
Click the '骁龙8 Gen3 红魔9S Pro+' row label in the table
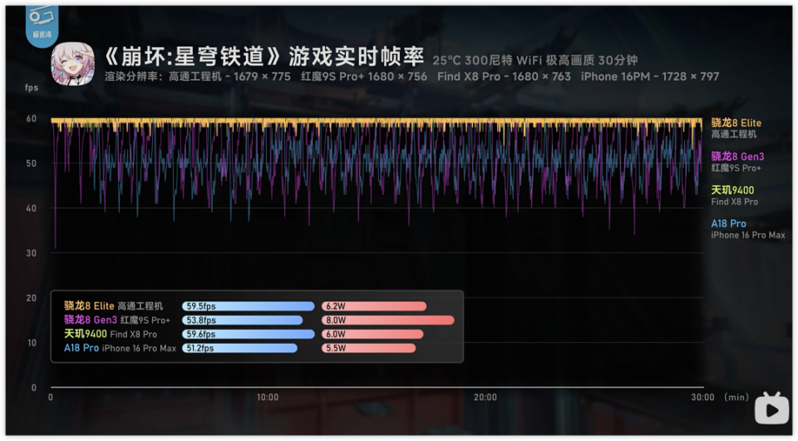pos(117,321)
